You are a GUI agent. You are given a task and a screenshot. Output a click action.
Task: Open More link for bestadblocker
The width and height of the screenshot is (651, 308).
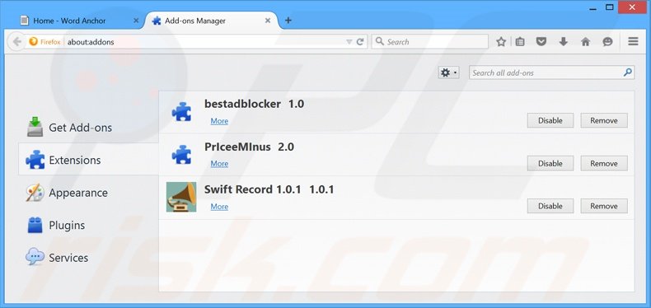tap(219, 121)
